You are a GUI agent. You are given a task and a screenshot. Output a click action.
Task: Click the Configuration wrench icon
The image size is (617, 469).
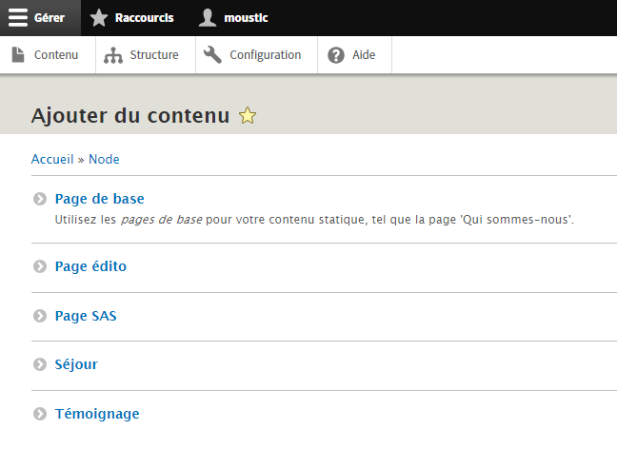coord(213,55)
